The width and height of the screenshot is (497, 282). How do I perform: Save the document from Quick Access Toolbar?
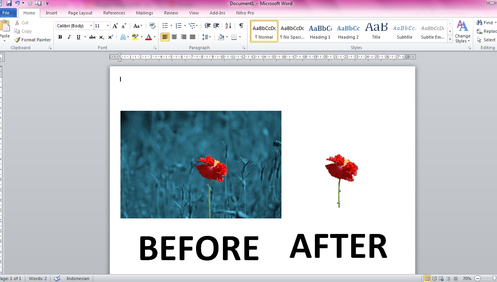9,3
